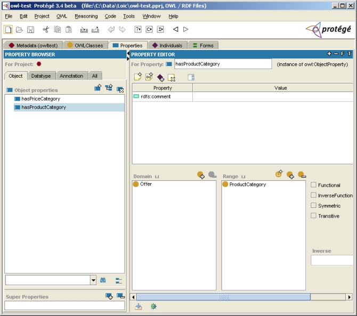The height and width of the screenshot is (316, 357).
Task: Click the classify taxonomy C toolbar icon
Action: click(149, 29)
